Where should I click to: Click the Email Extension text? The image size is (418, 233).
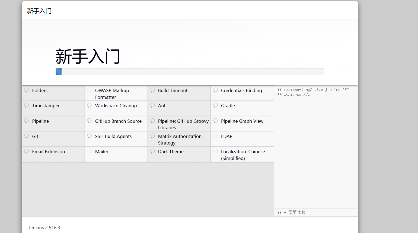pos(49,152)
